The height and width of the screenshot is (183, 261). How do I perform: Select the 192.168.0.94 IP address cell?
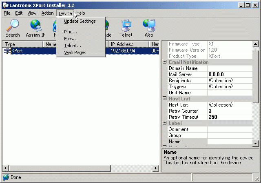click(123, 51)
